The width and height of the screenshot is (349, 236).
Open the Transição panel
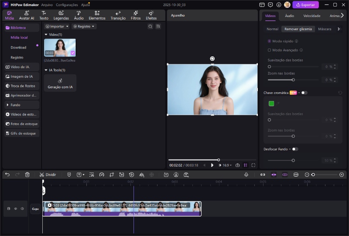pos(118,15)
